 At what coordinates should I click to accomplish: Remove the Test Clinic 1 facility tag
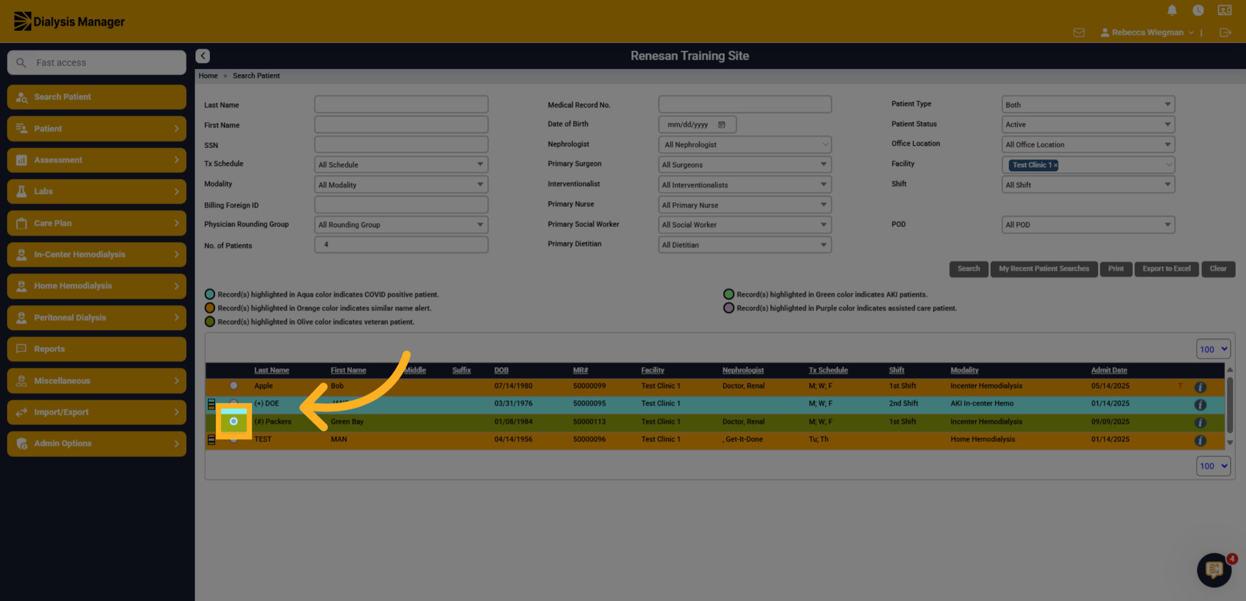[x=1055, y=165]
